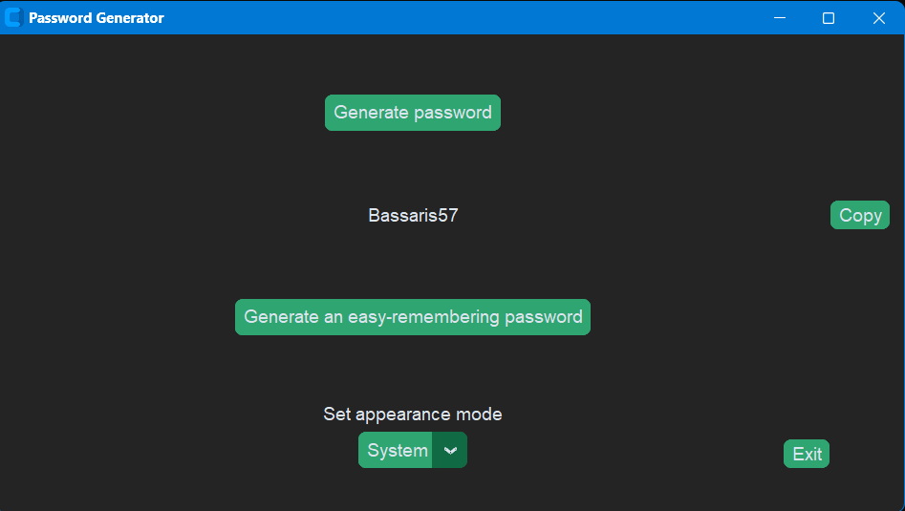Click the Copy button beside the password
This screenshot has height=511, width=905.
(860, 215)
